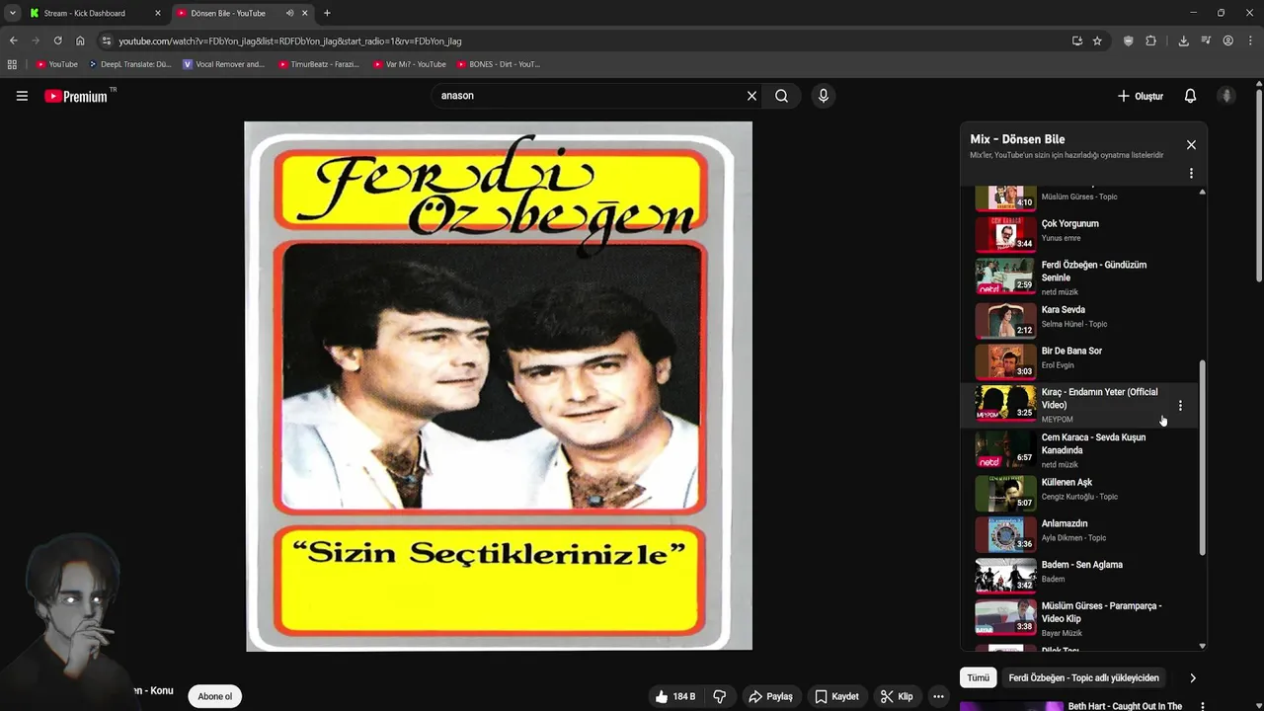Play Çok Yorgunum from the playlist
Screen dimensions: 1264x711
tap(1078, 234)
